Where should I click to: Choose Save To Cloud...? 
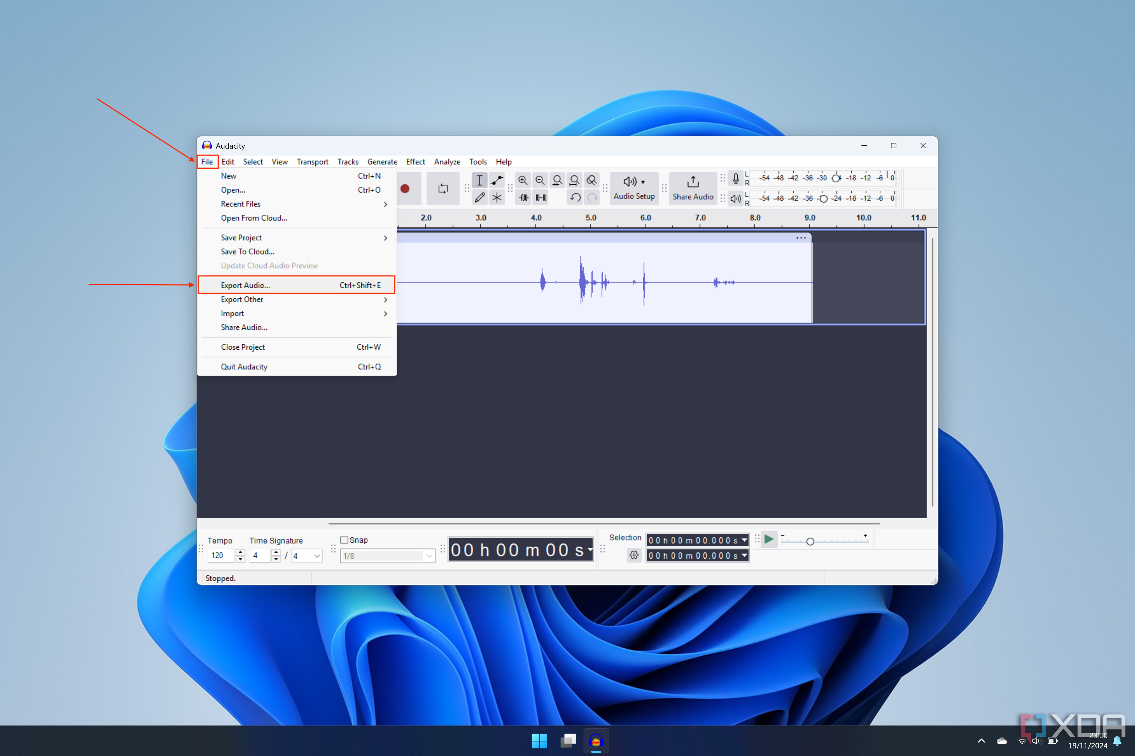click(297, 252)
